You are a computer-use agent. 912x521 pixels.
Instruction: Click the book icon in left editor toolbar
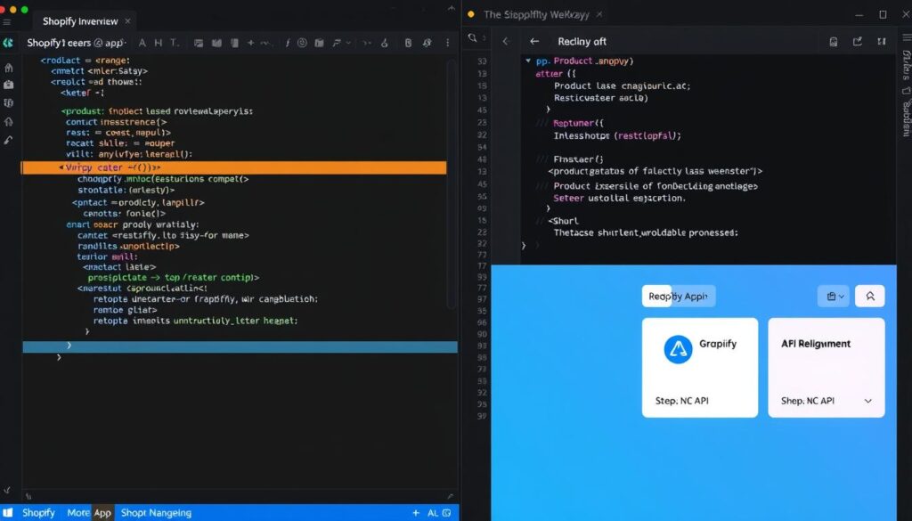(x=217, y=43)
